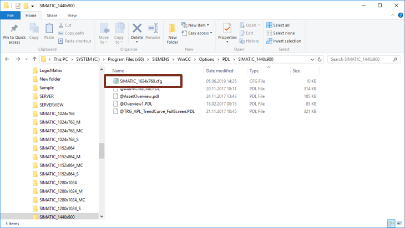Delete the selected file

(x=137, y=33)
